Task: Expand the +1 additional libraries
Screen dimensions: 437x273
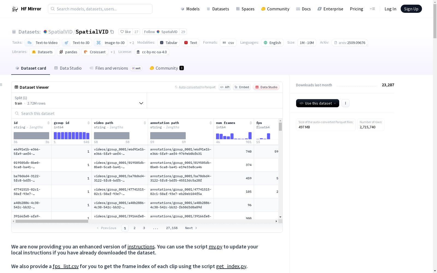Action: pos(113,52)
